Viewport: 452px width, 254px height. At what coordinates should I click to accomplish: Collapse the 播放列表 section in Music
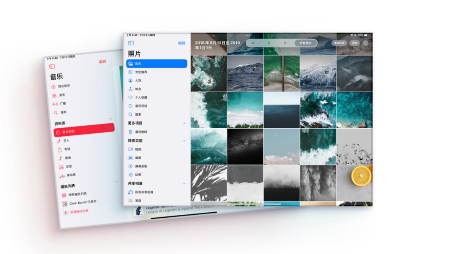pos(117,181)
